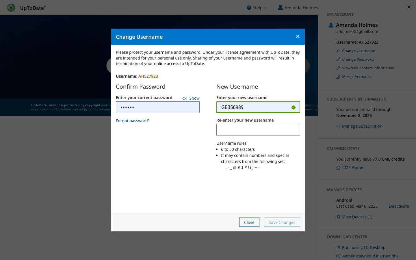Click the View Devices device icon
416x260 pixels.
338,217
